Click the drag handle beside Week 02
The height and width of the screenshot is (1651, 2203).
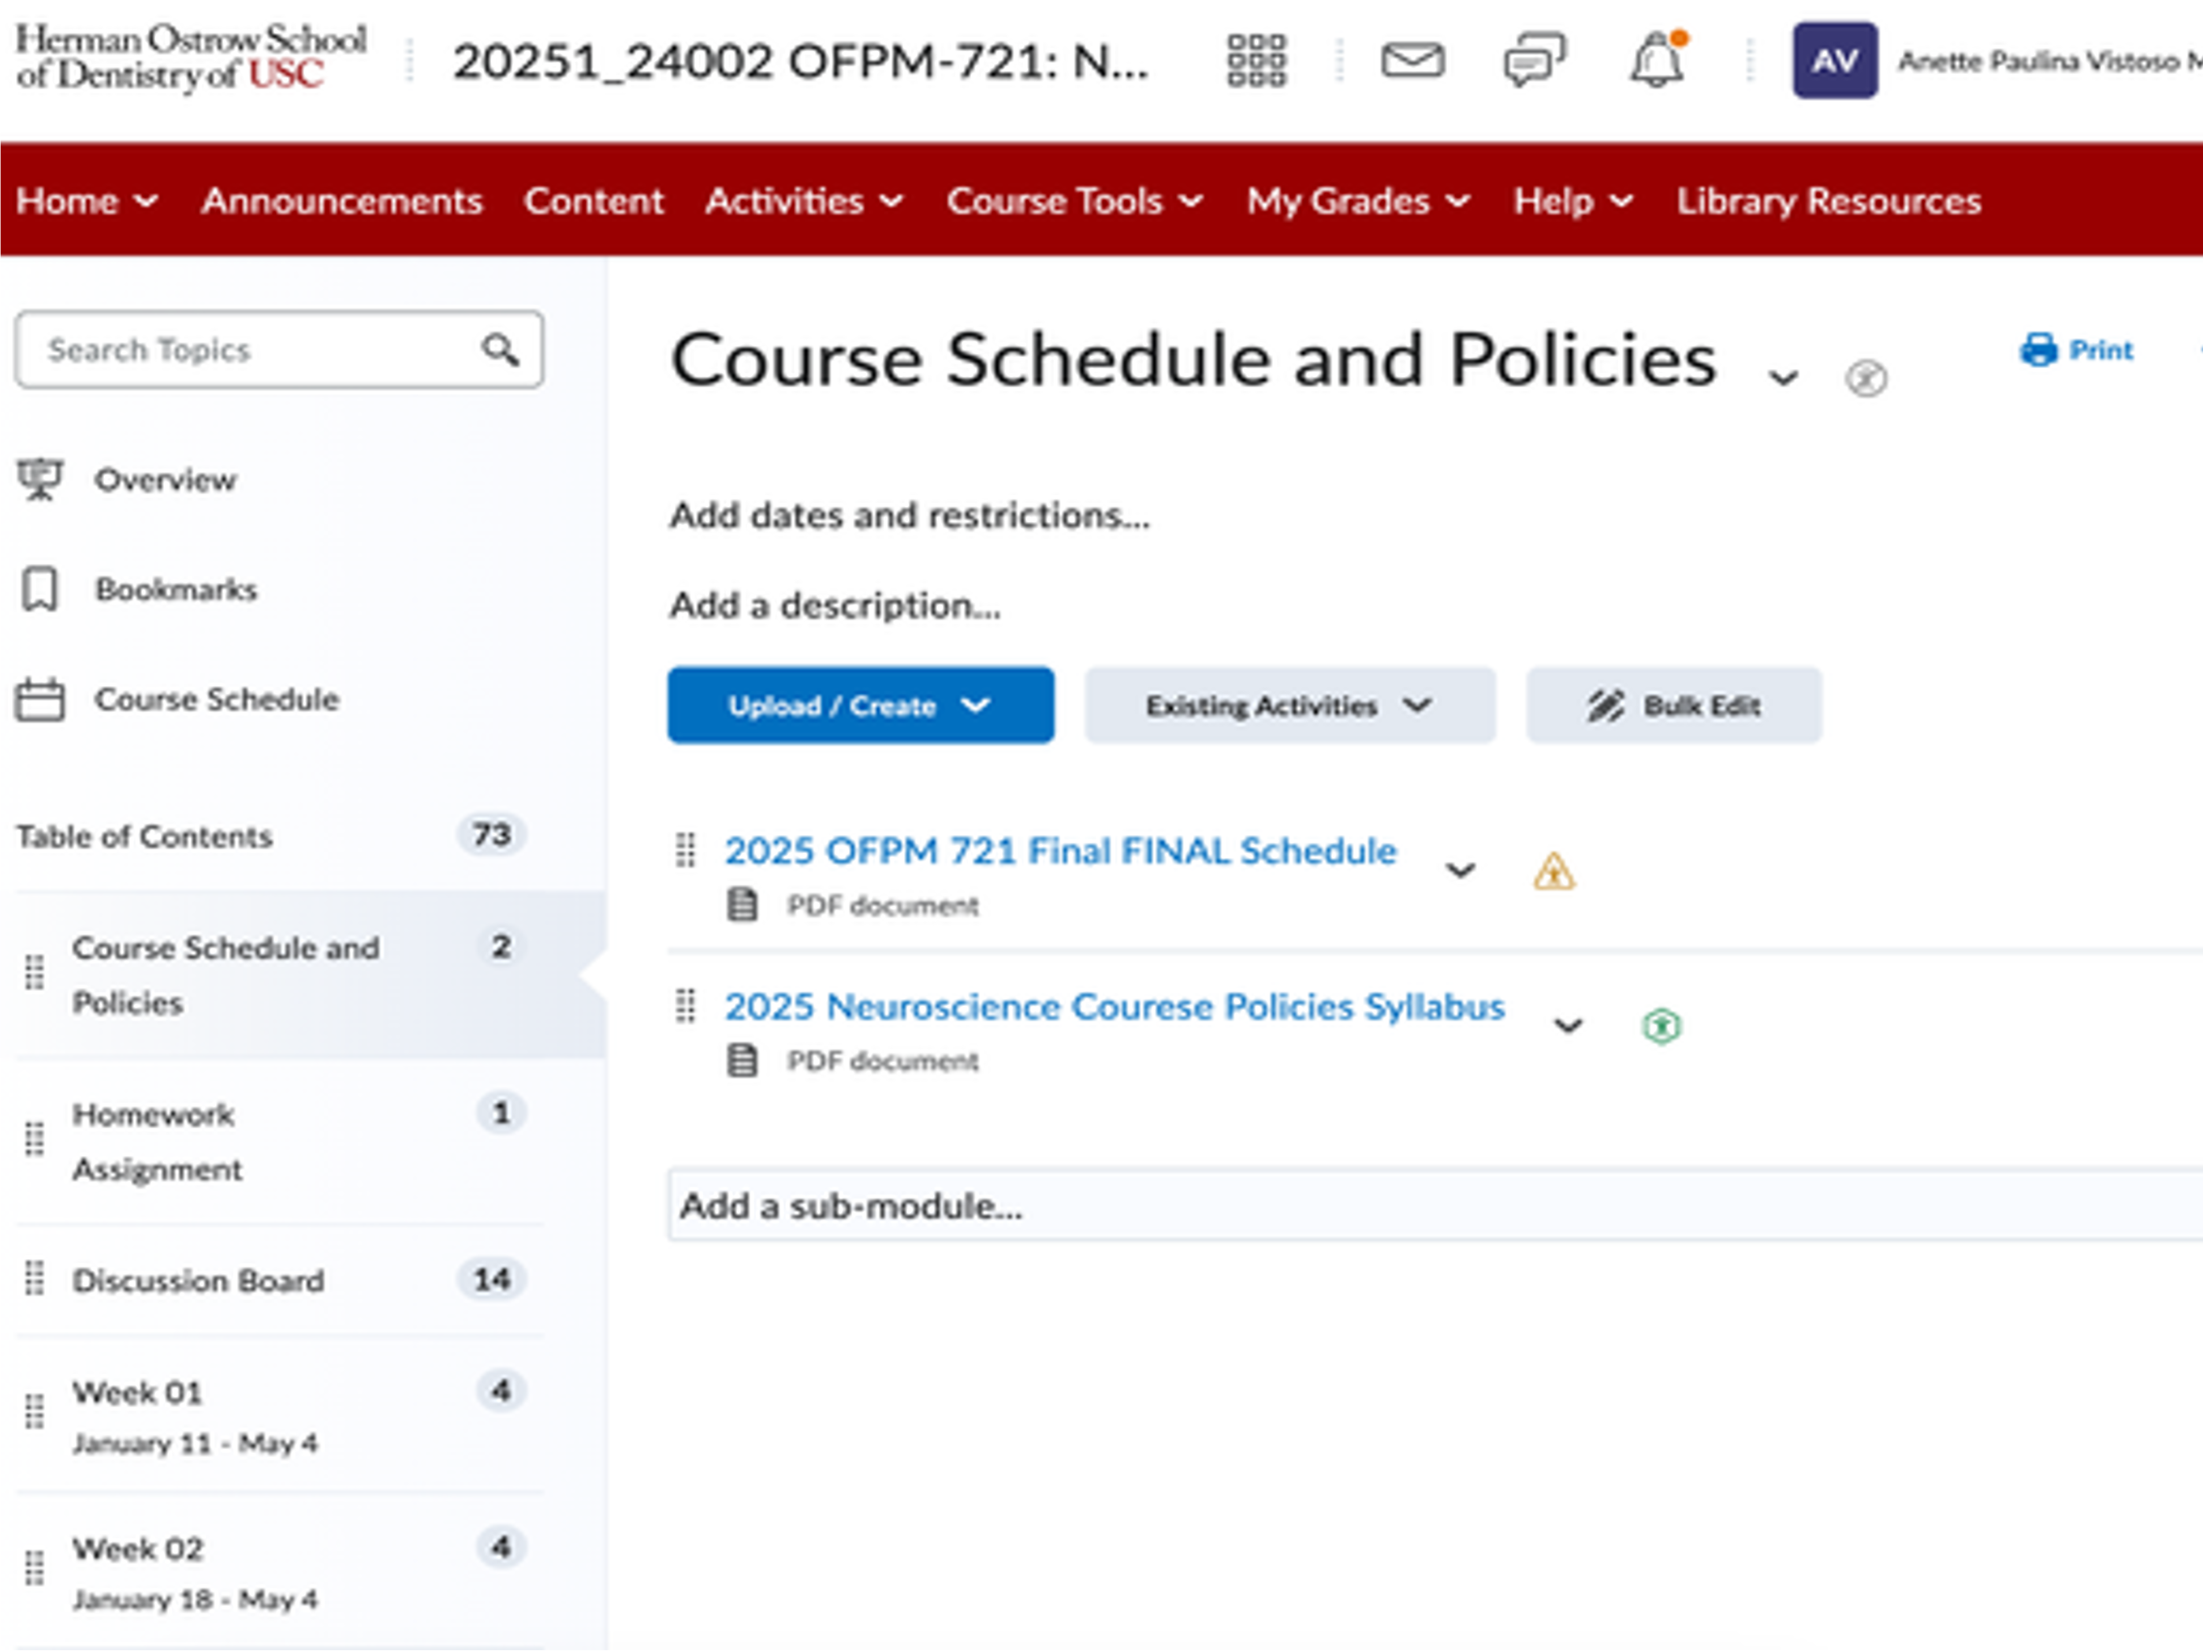click(x=35, y=1568)
